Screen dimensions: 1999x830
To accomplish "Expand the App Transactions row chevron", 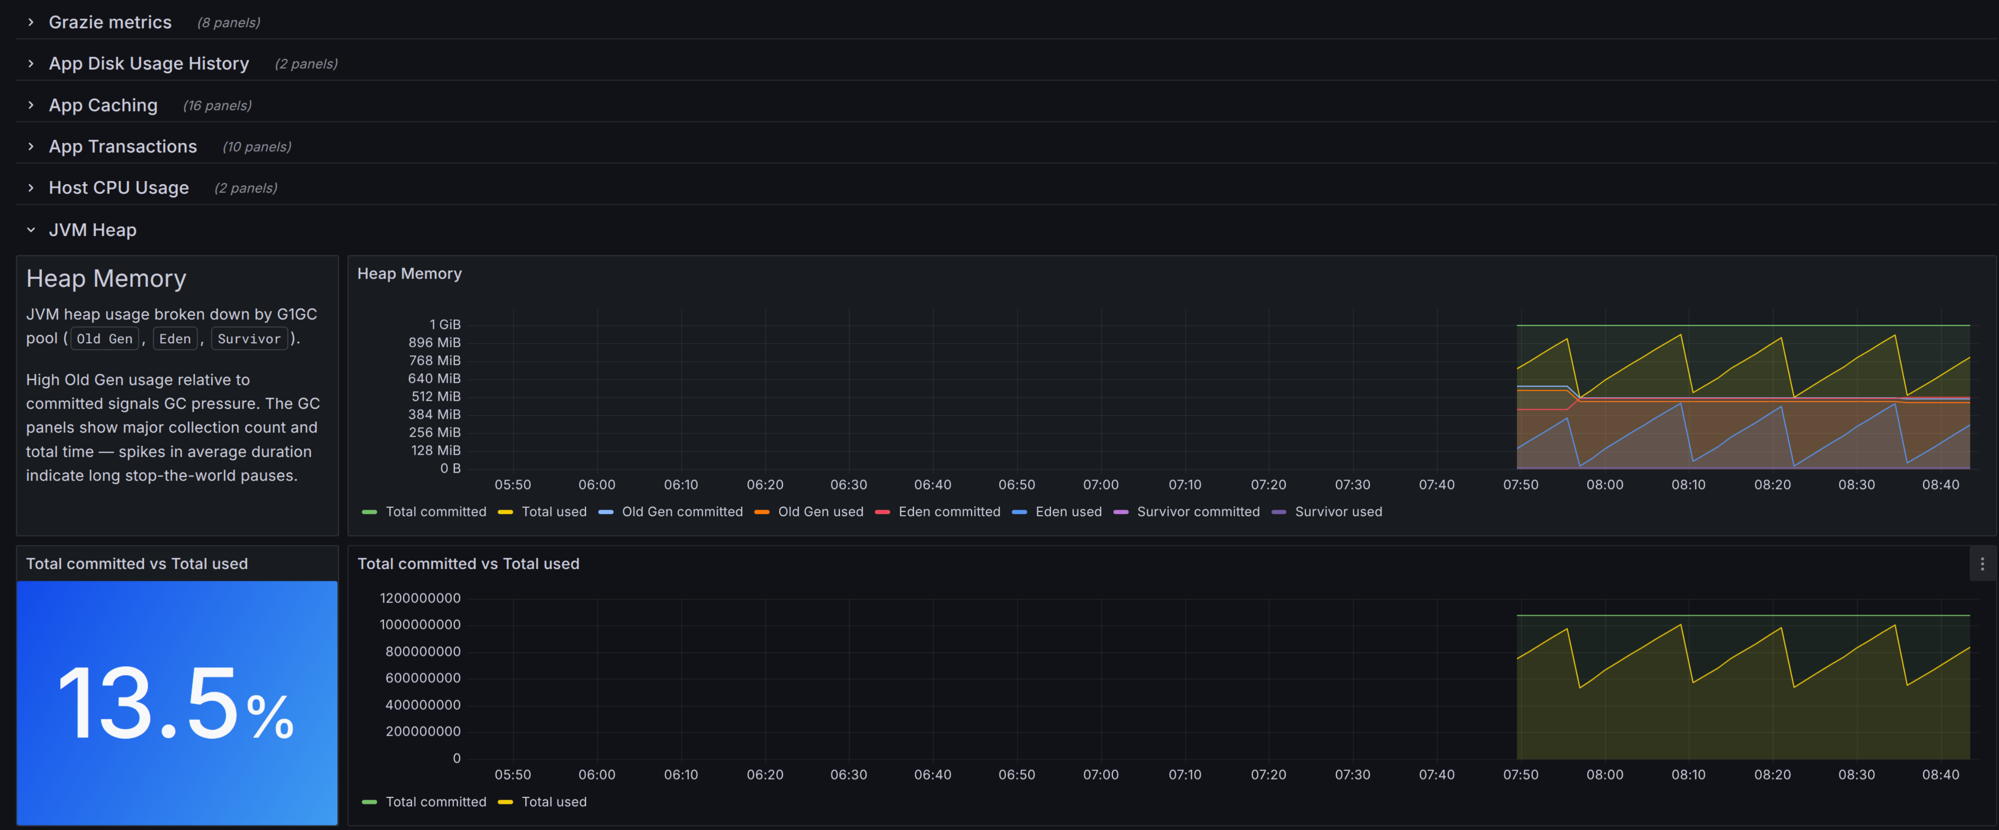I will tap(31, 147).
